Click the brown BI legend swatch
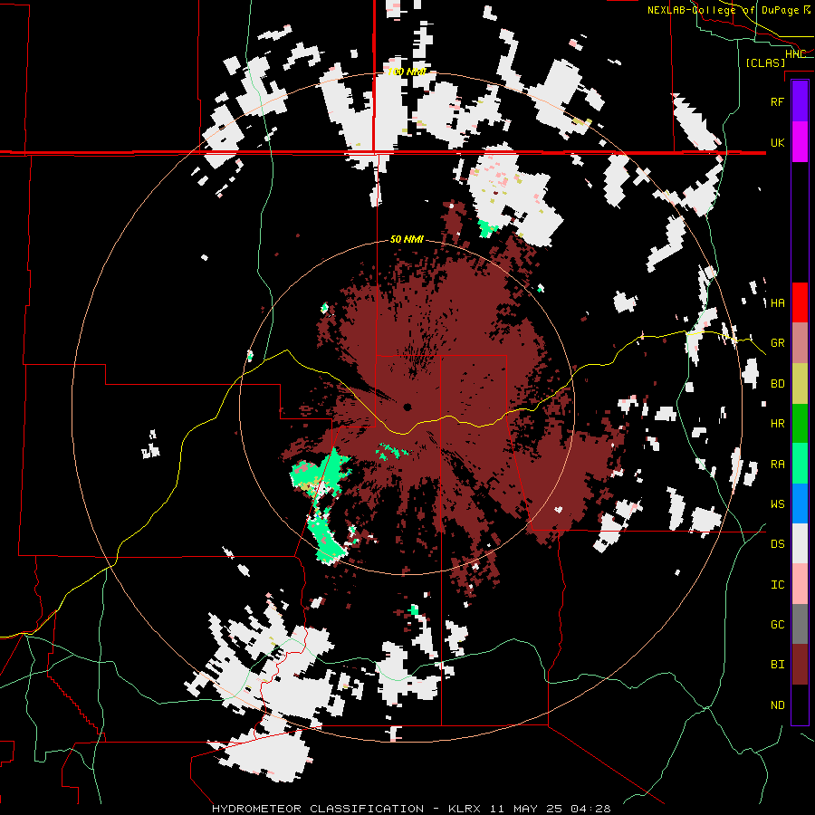Screen dimensions: 815x815 click(800, 665)
